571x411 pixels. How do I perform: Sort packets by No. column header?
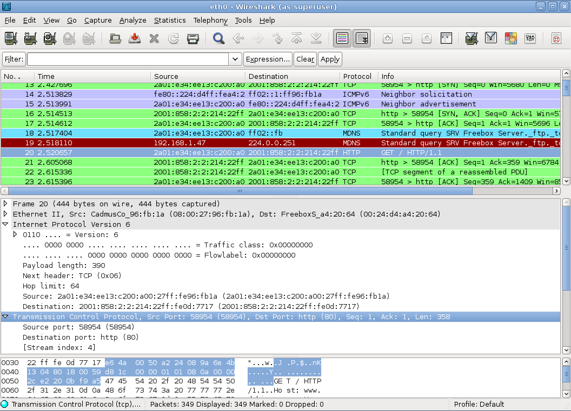point(17,76)
